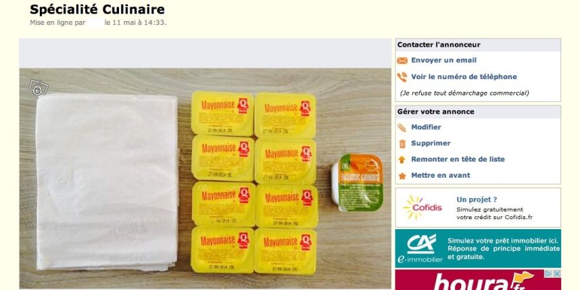Viewport: 580px width, 290px height.
Task: Click the phone icon beside Voir le numéro
Action: tap(402, 77)
